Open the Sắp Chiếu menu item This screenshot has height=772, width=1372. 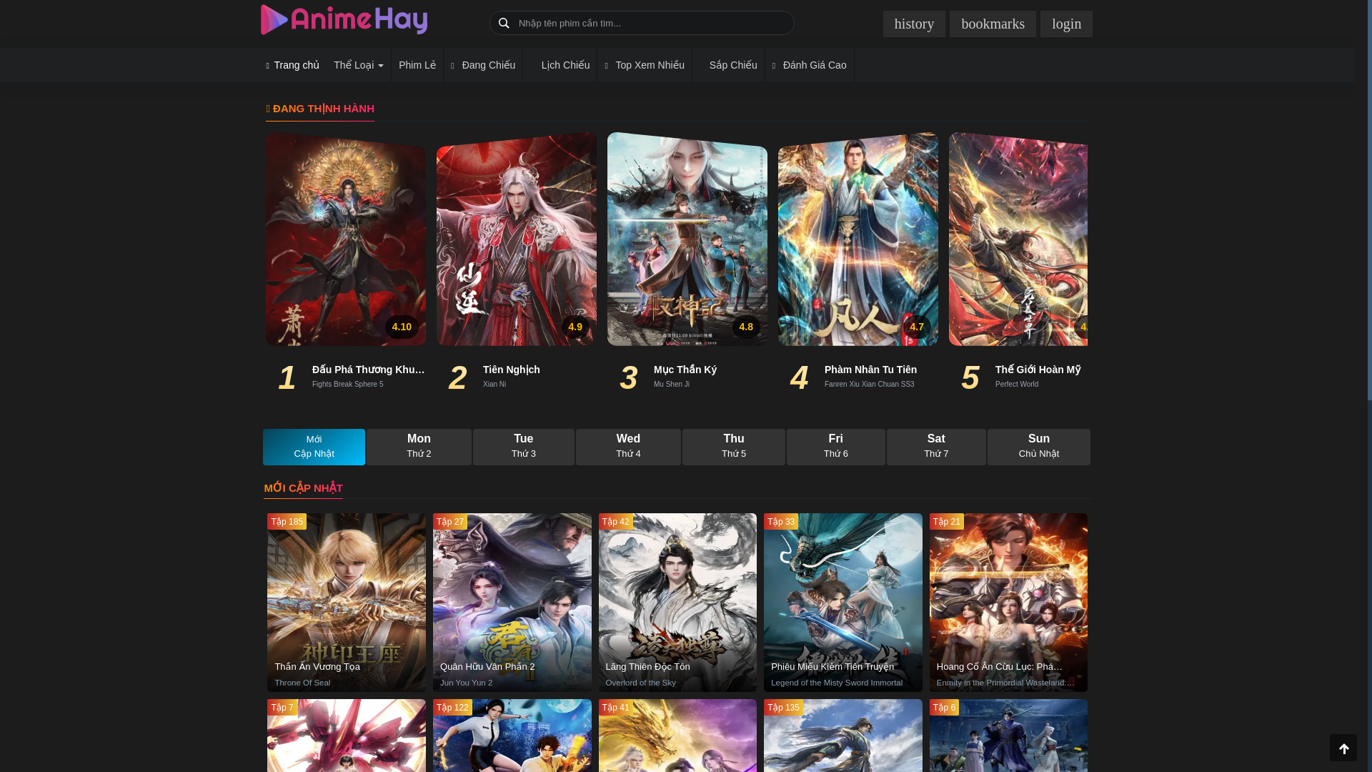729,65
